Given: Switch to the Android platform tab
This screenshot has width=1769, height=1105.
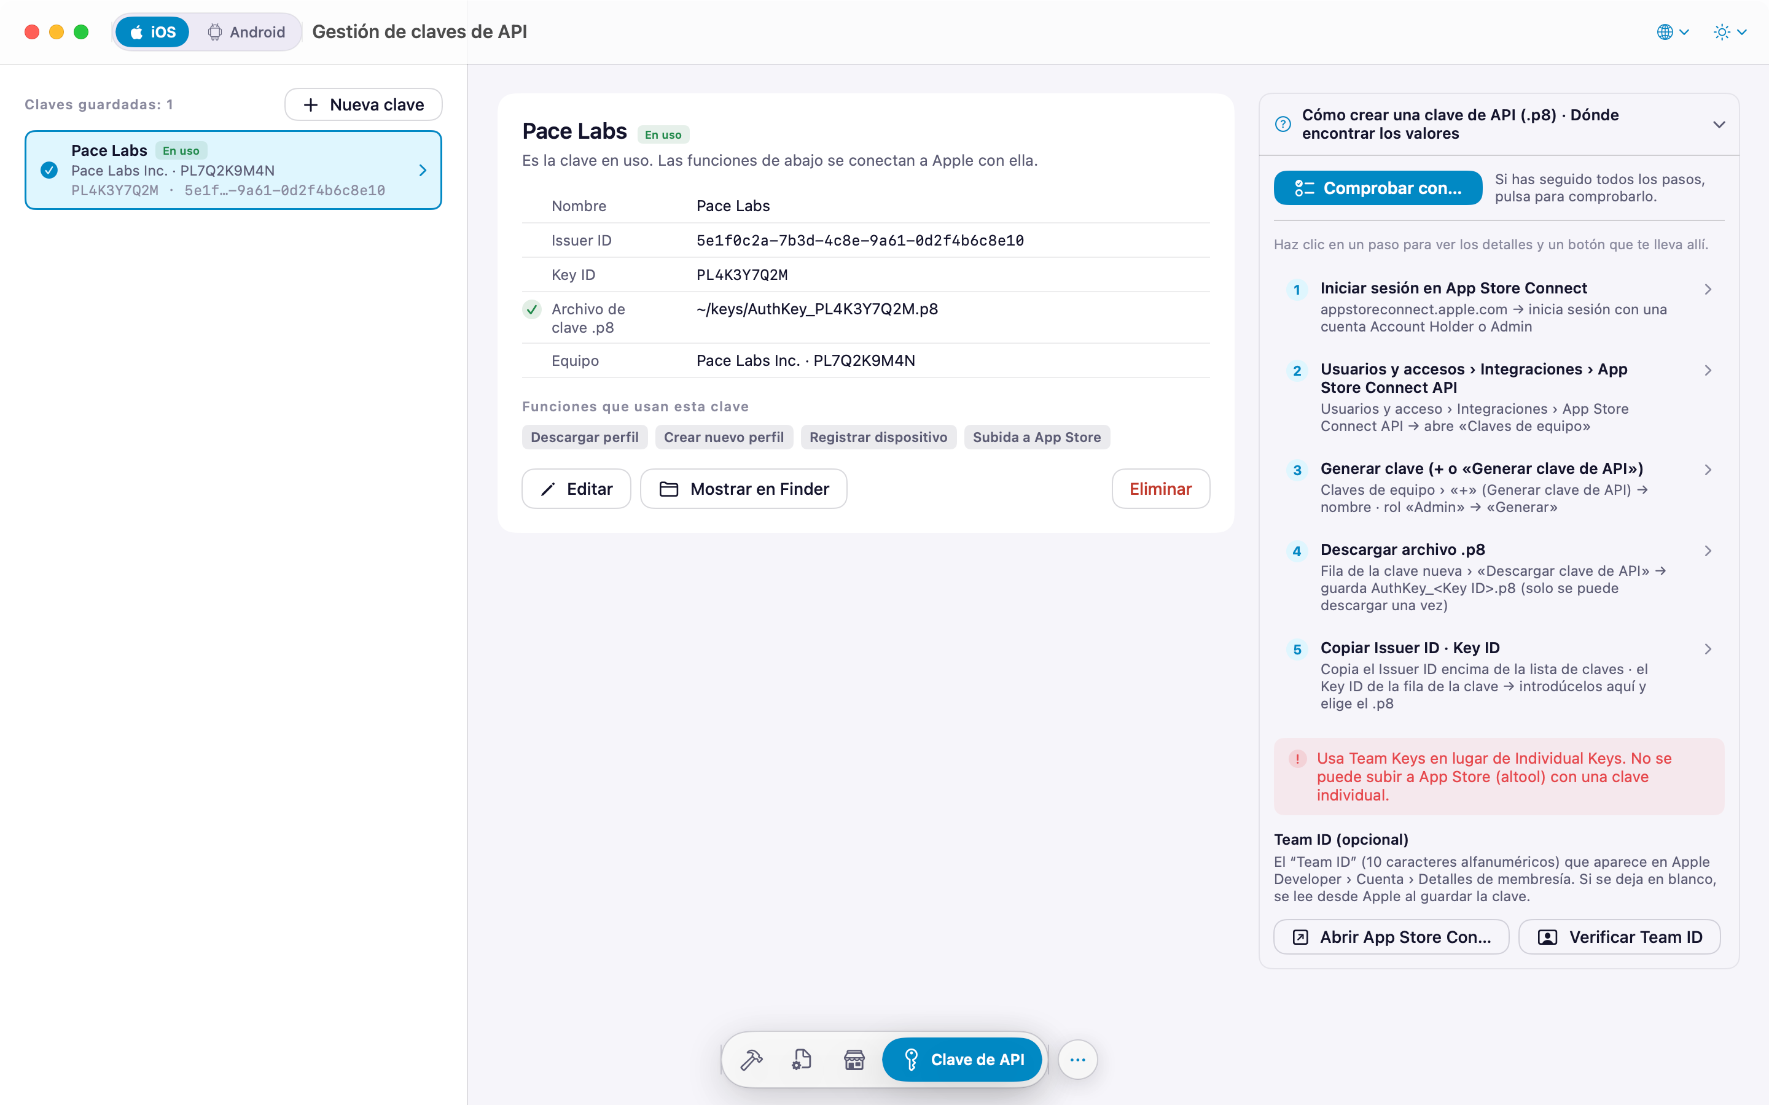Looking at the screenshot, I should coord(246,32).
